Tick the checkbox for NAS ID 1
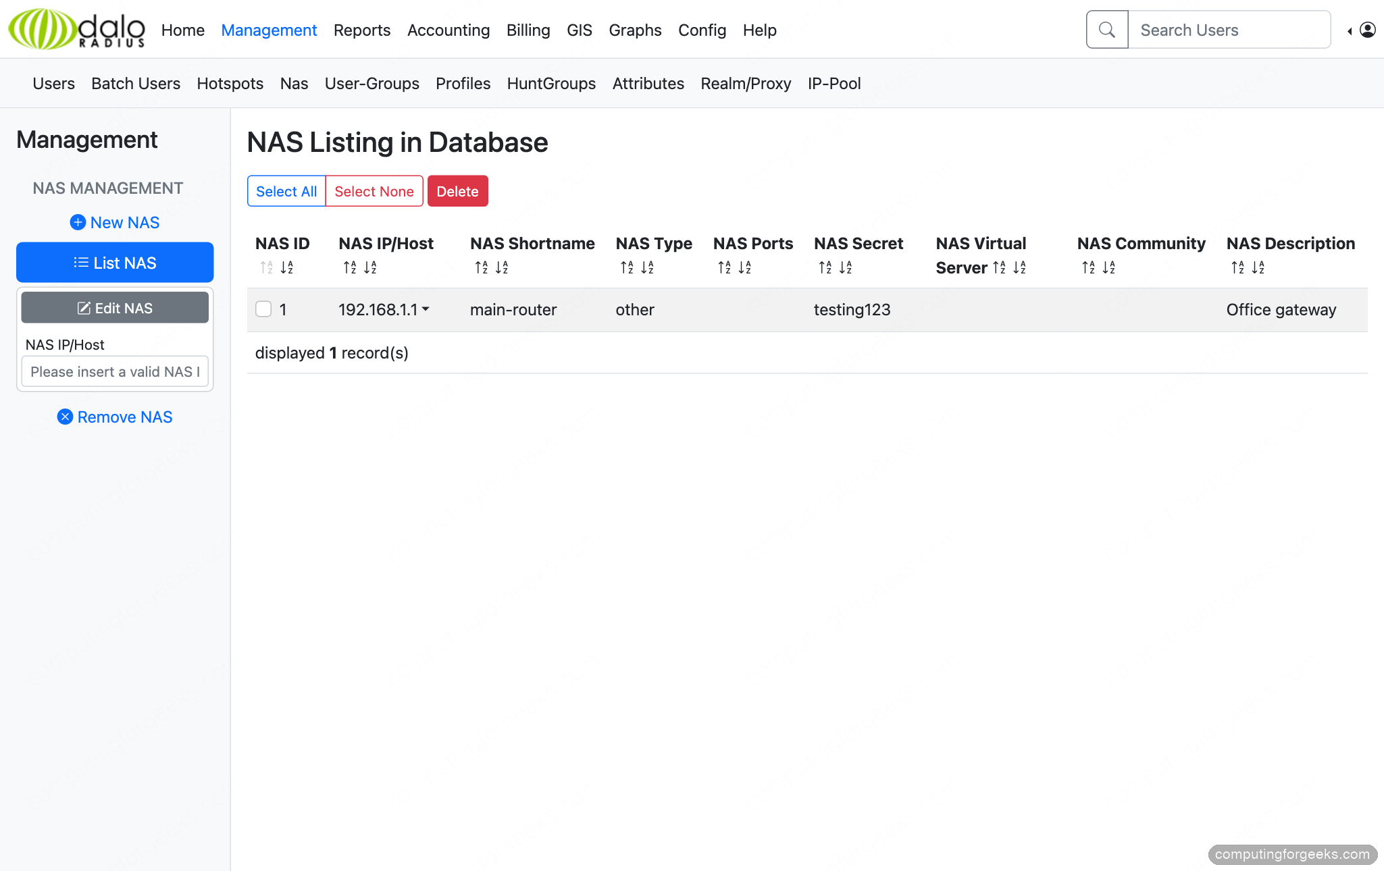Screen dimensions: 1384x871 [263, 309]
